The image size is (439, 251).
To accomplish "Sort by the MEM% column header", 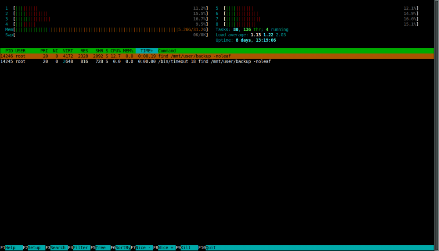I will pos(128,51).
